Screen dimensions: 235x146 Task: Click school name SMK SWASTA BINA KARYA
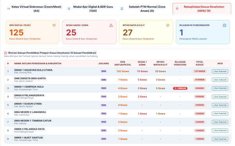point(30,78)
